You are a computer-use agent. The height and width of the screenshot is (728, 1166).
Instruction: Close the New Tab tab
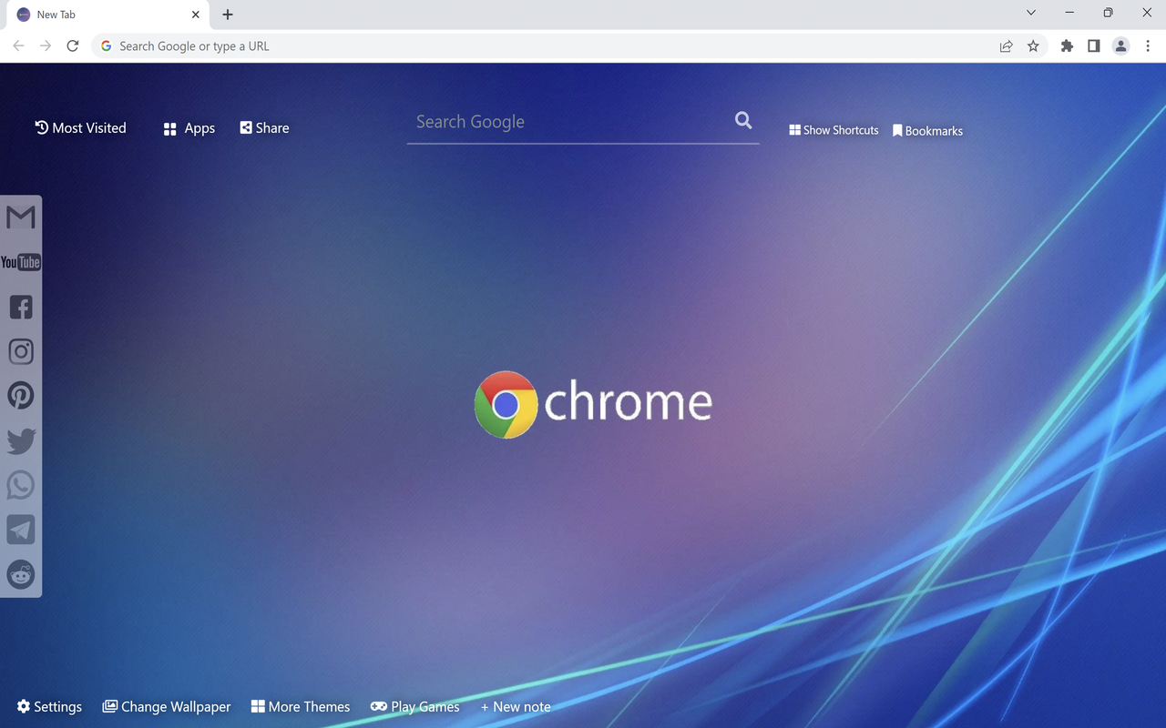(x=195, y=15)
